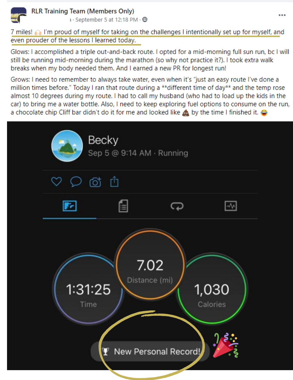Image resolution: width=293 pixels, height=380 pixels.
Task: Click the RLR Training Team group avatar
Action: (19, 15)
